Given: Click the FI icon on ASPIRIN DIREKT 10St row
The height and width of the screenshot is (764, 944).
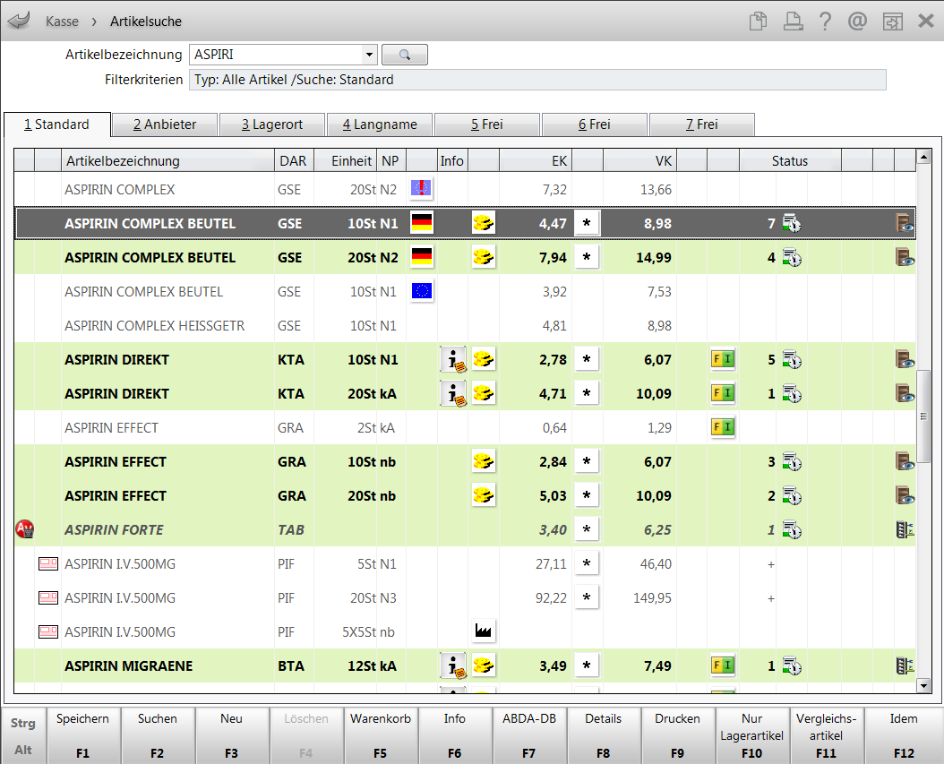Looking at the screenshot, I should point(723,359).
